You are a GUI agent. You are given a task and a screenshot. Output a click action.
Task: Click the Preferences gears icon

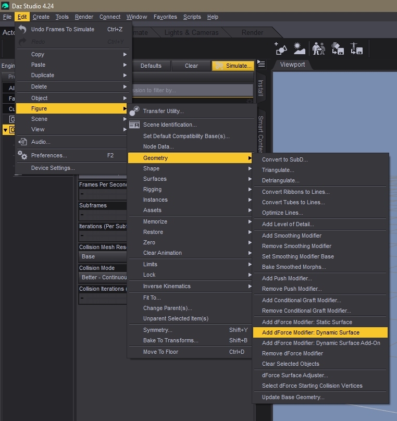pyautogui.click(x=22, y=155)
